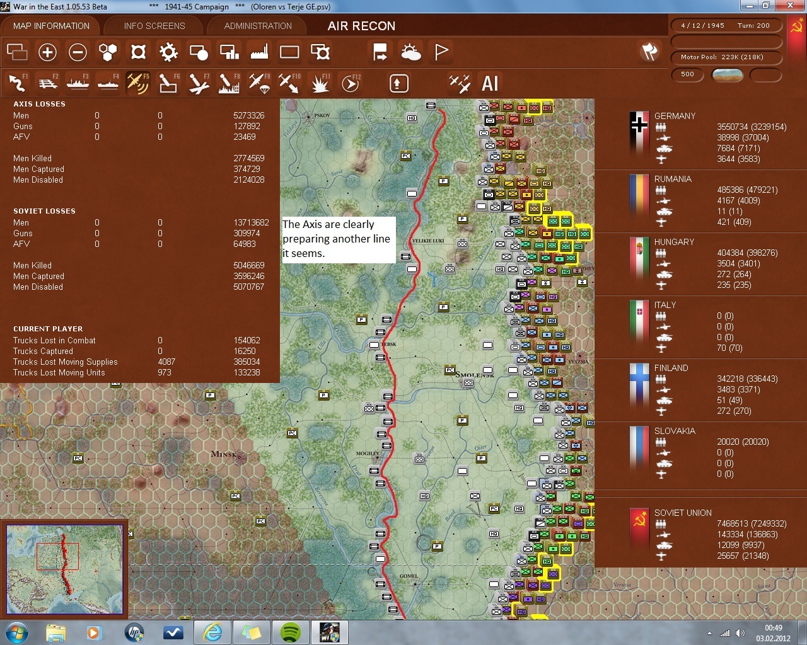Toggle the hex grid display

(108, 52)
